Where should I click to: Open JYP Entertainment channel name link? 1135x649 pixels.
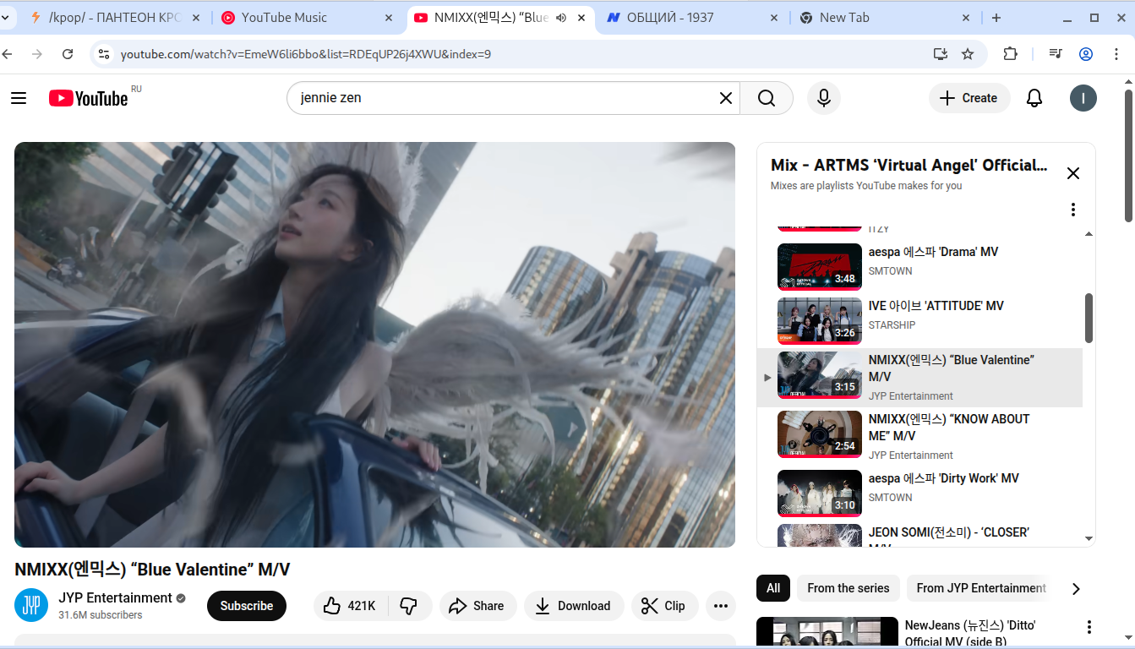(x=116, y=597)
